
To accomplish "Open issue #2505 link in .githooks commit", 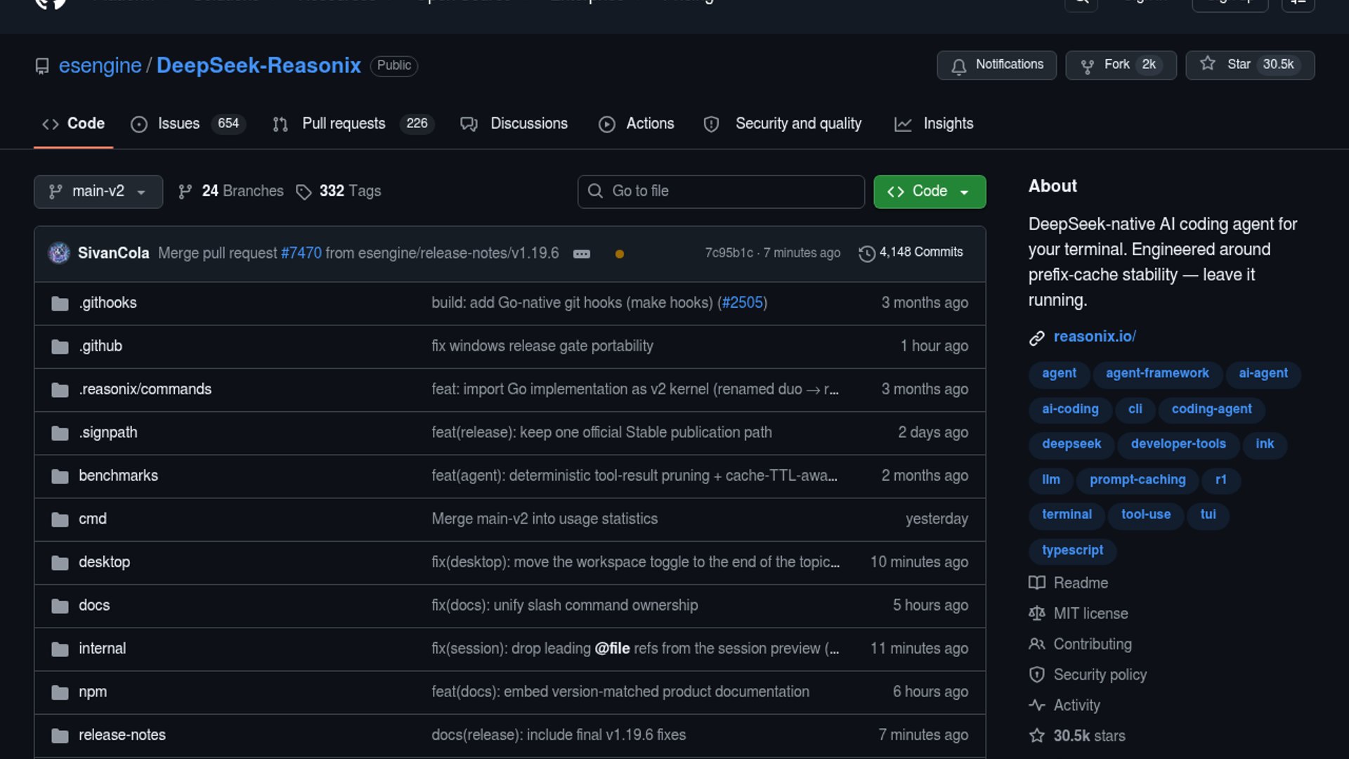I will point(742,303).
